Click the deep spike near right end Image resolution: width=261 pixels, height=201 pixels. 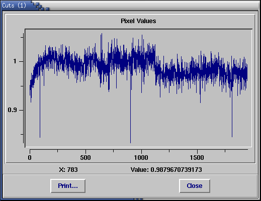pos(232,136)
